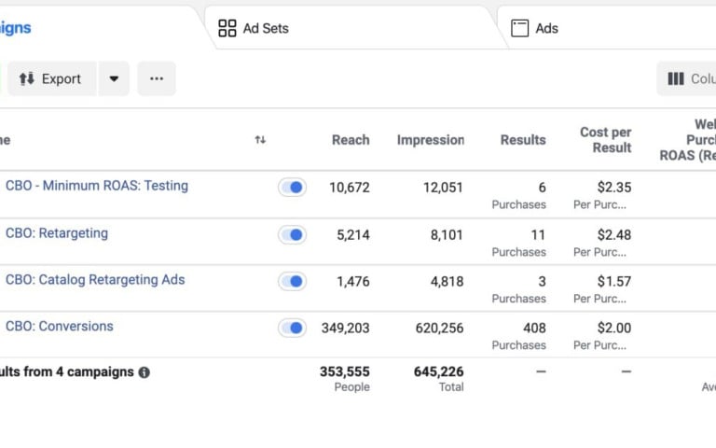Sort by the Impressions column header
The image size is (716, 448).
point(430,140)
